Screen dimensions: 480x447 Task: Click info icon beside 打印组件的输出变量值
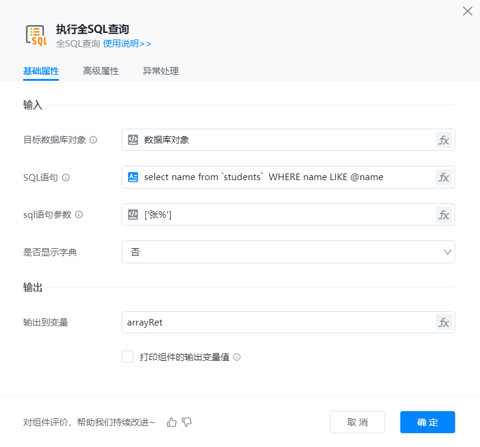pos(237,357)
